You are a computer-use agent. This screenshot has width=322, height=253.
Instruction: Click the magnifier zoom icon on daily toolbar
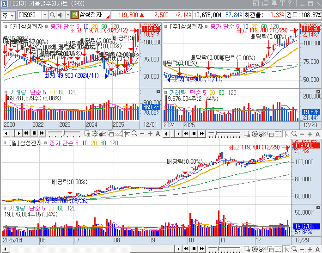294,249
